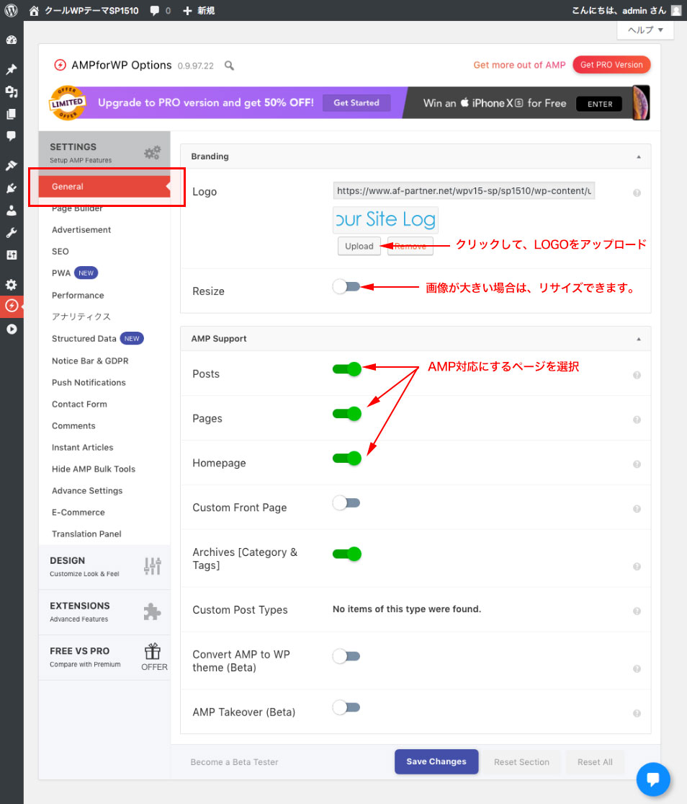Open the SEO settings tab
This screenshot has width=687, height=804.
coord(60,251)
